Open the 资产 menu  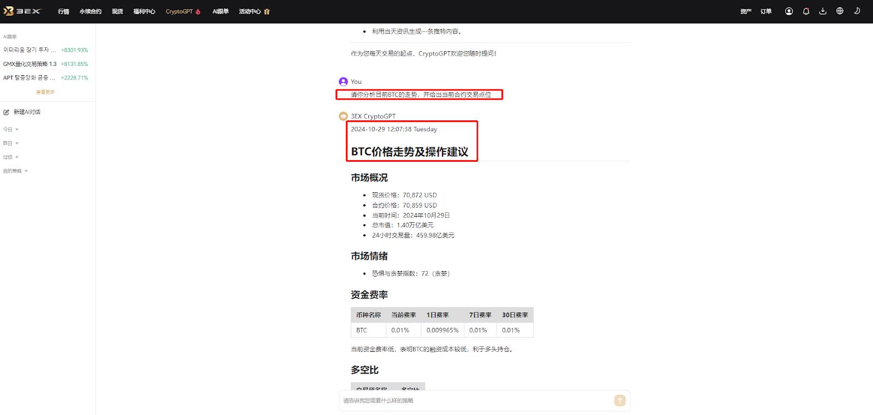(x=746, y=11)
